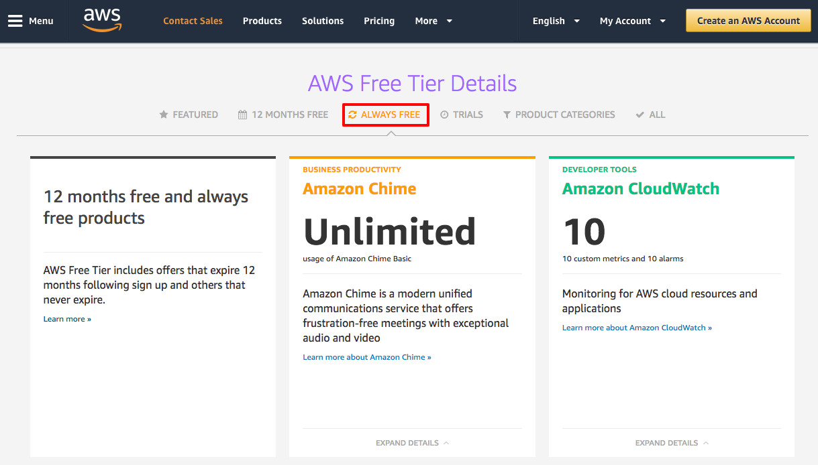Open the Solutions menu item
Screen dimensions: 818x465
(323, 21)
